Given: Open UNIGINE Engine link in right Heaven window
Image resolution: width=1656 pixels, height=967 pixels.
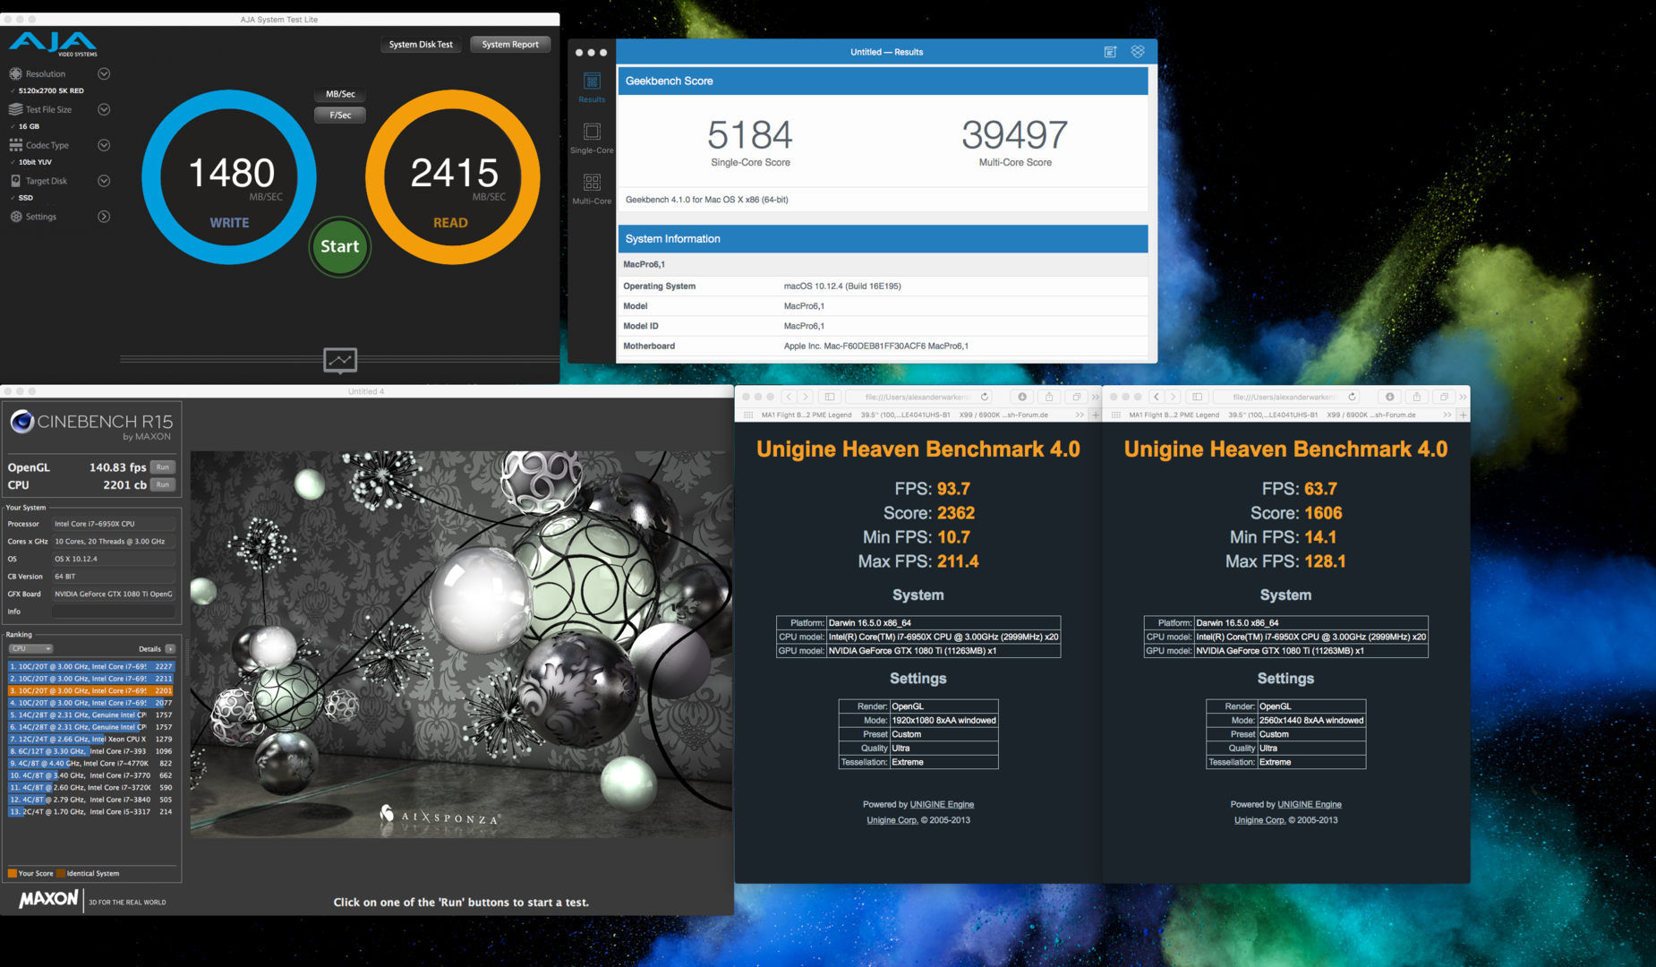Looking at the screenshot, I should [1310, 804].
